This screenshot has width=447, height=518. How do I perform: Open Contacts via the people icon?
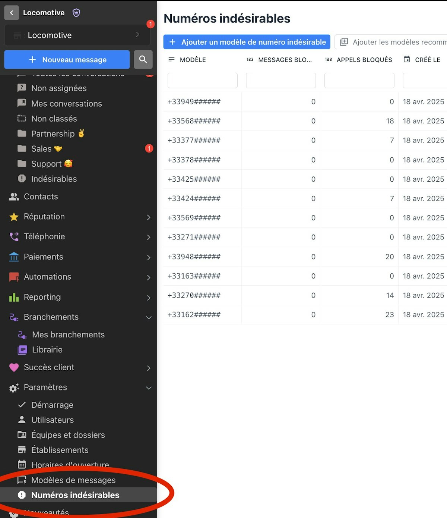pos(14,197)
